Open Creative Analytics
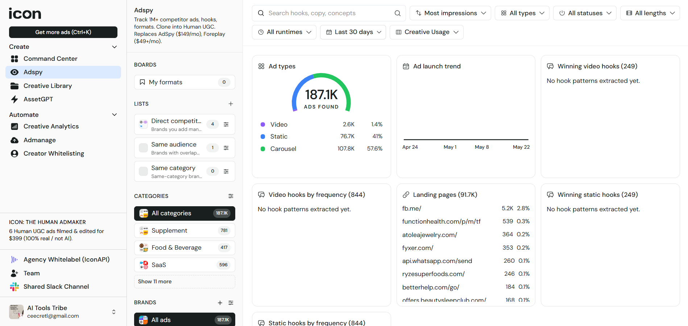The image size is (688, 326). [x=63, y=126]
